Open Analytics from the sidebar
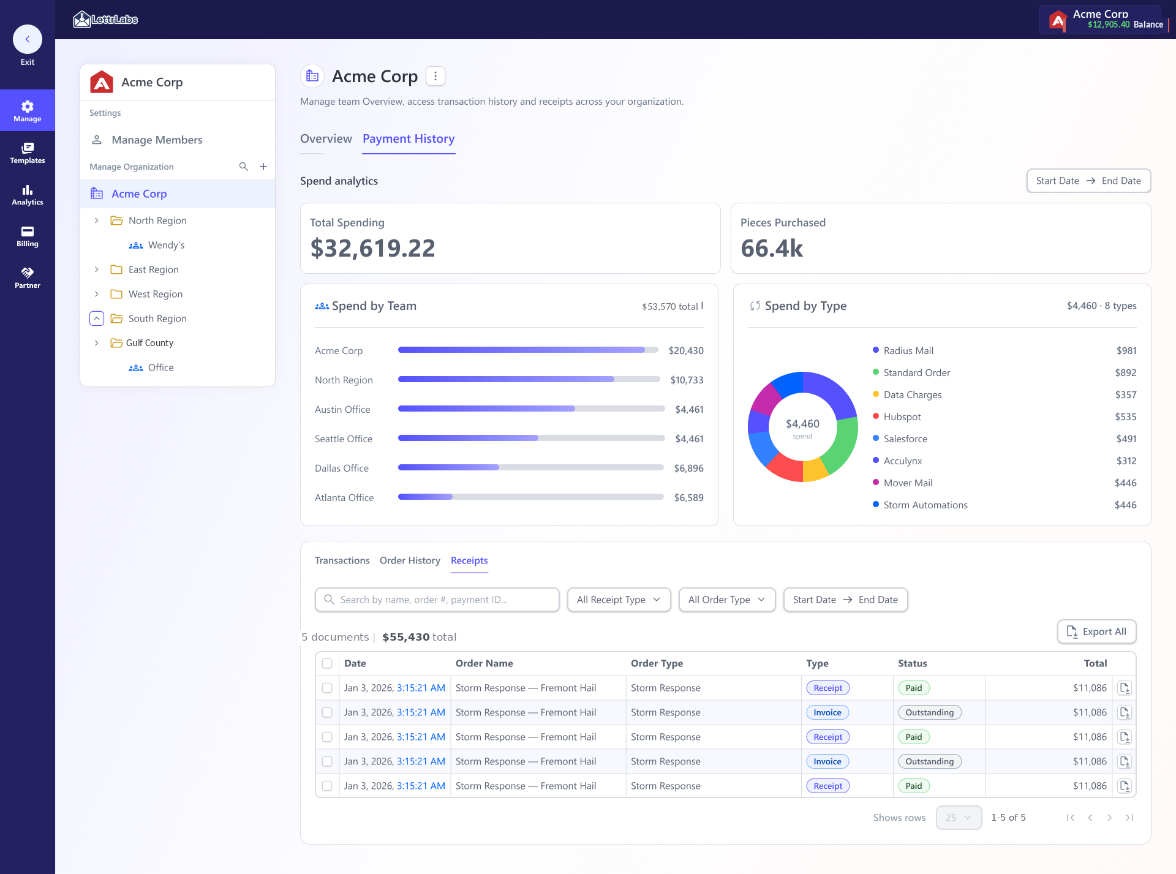 [x=28, y=194]
